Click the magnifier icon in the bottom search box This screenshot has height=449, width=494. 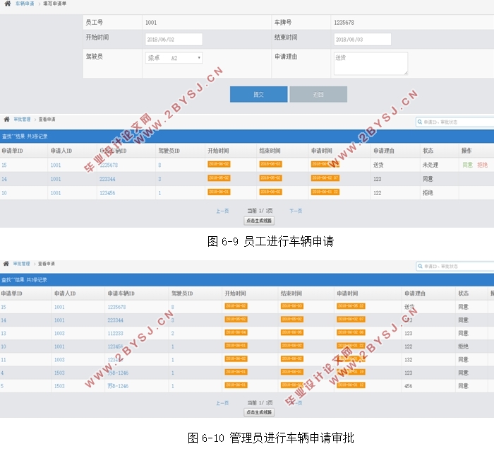pos(420,266)
